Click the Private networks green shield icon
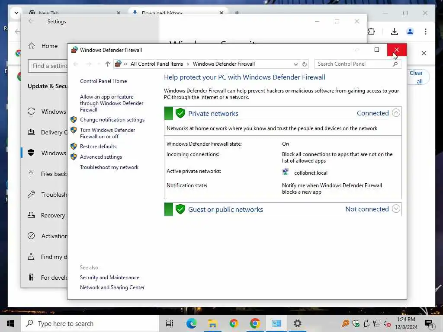This screenshot has width=443, height=332. coord(180,113)
